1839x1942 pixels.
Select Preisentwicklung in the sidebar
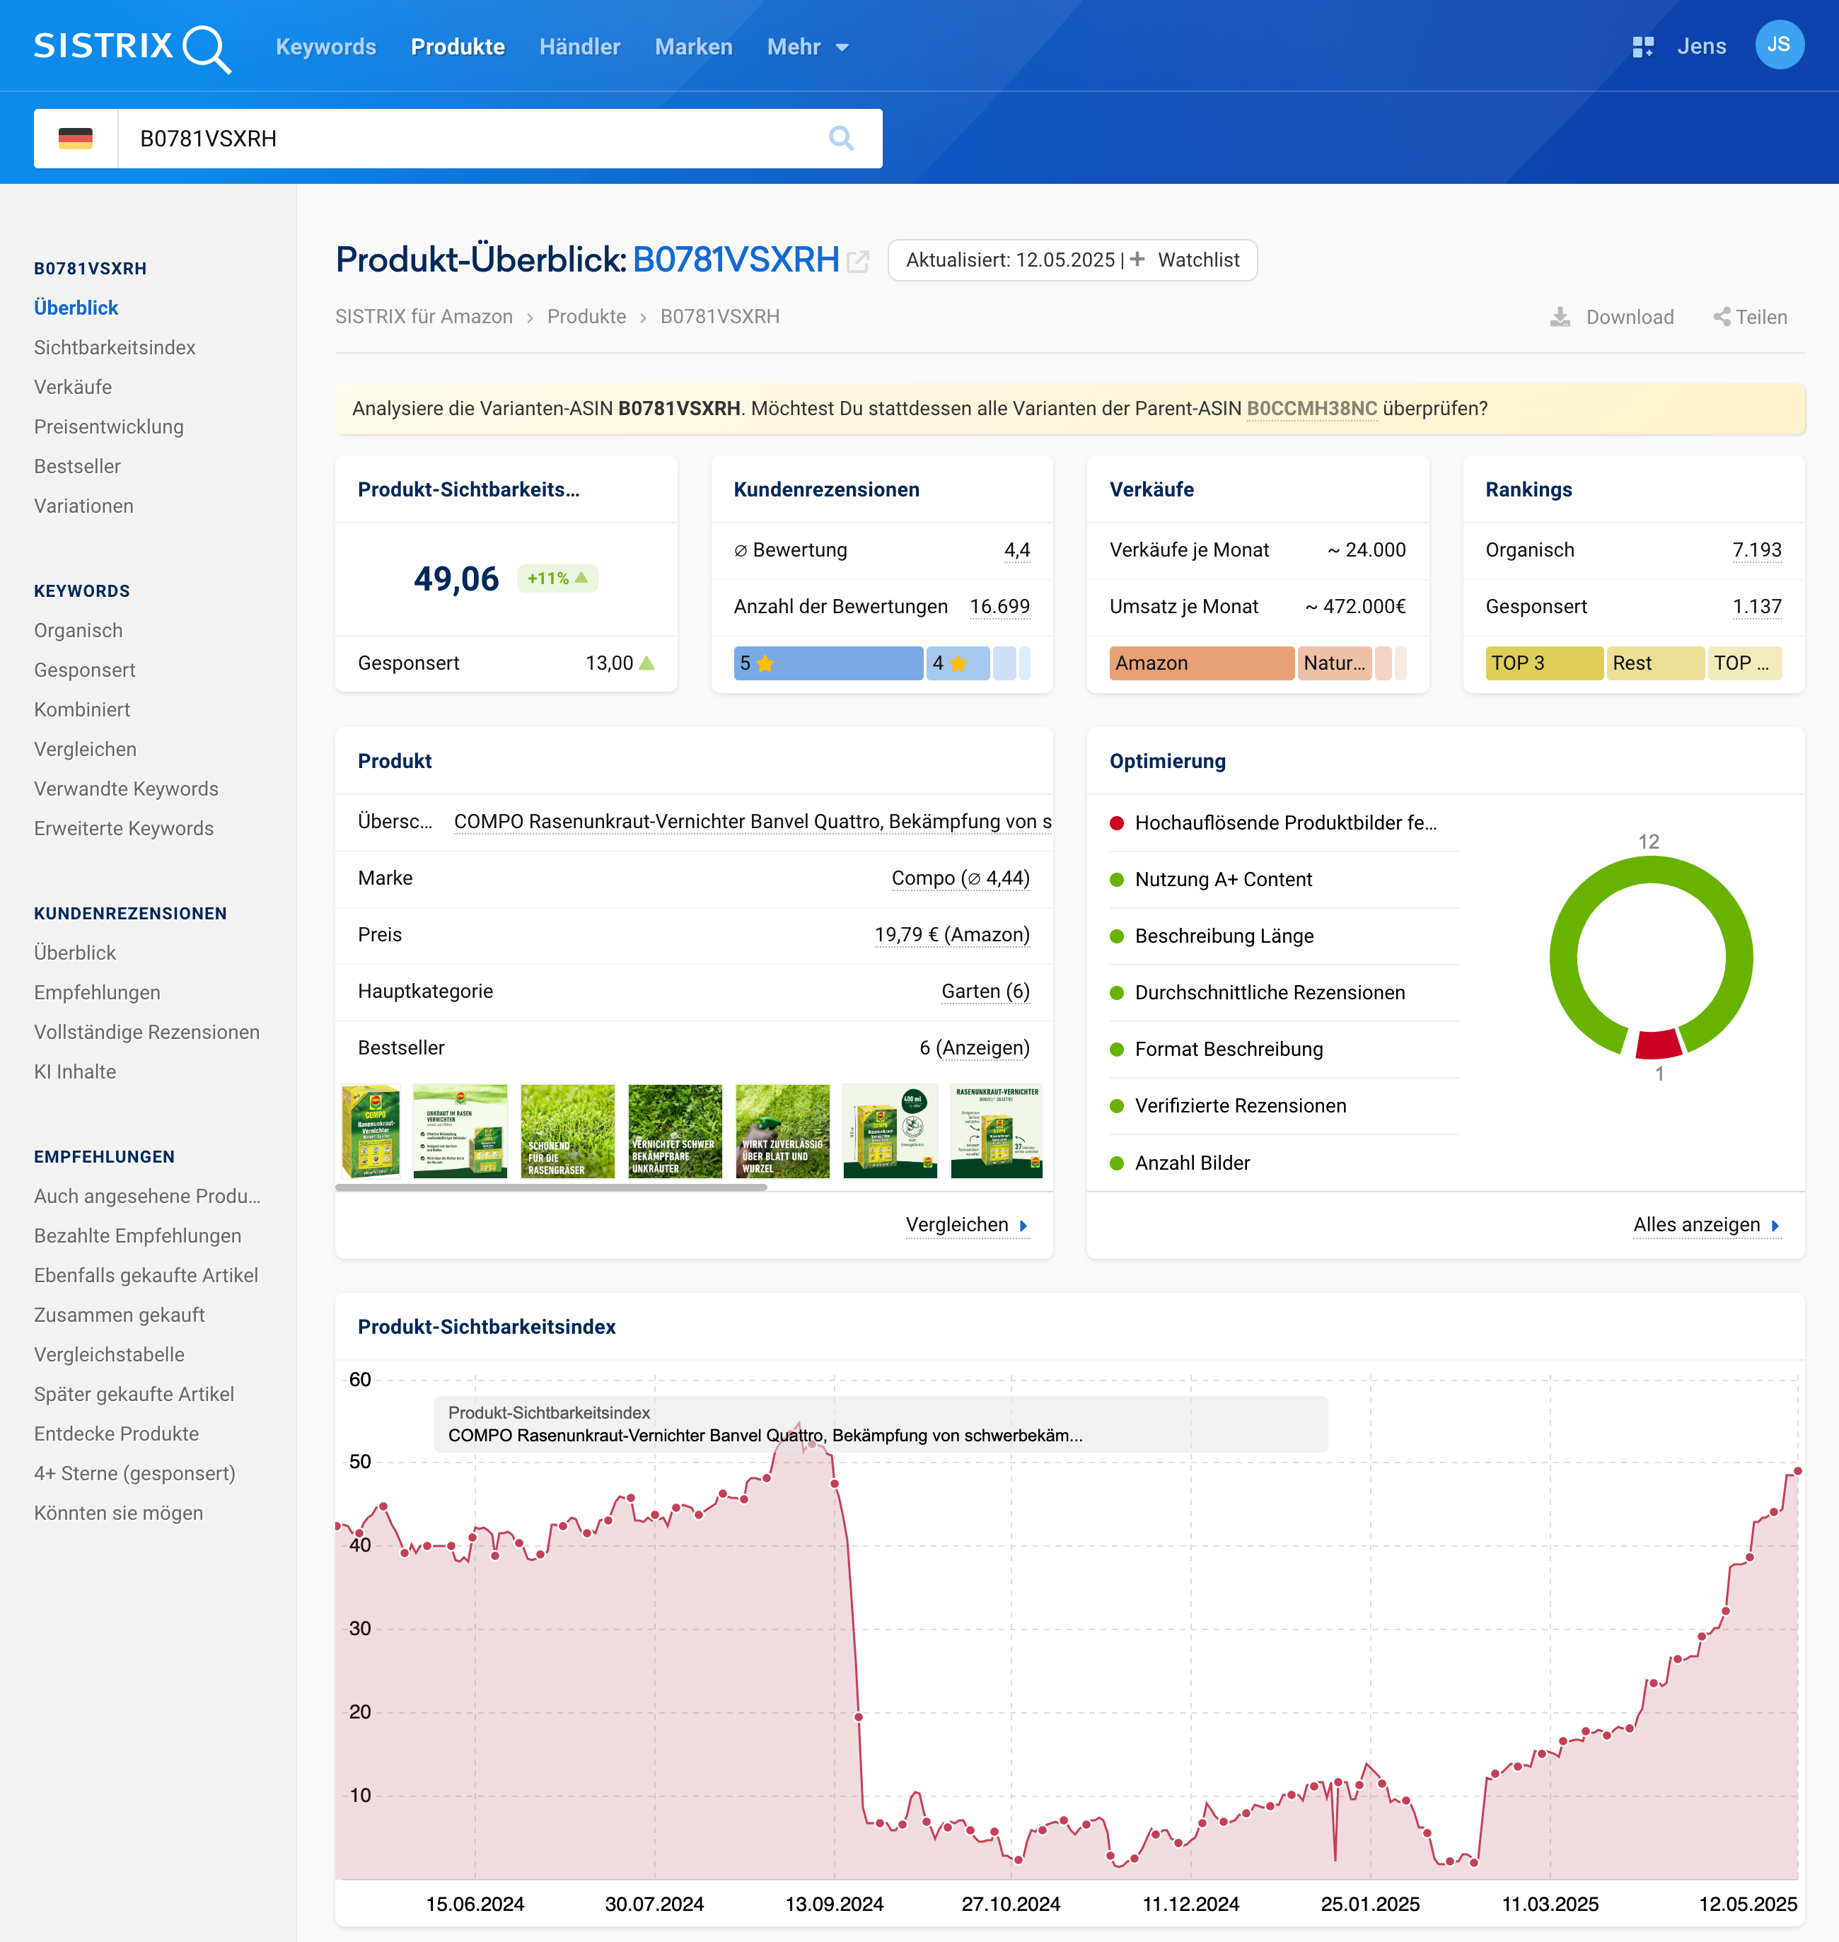point(109,426)
